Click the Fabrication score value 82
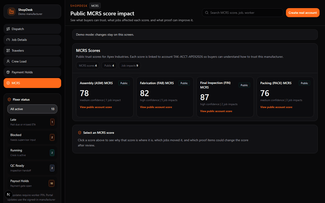The height and width of the screenshot is (203, 325). click(144, 93)
